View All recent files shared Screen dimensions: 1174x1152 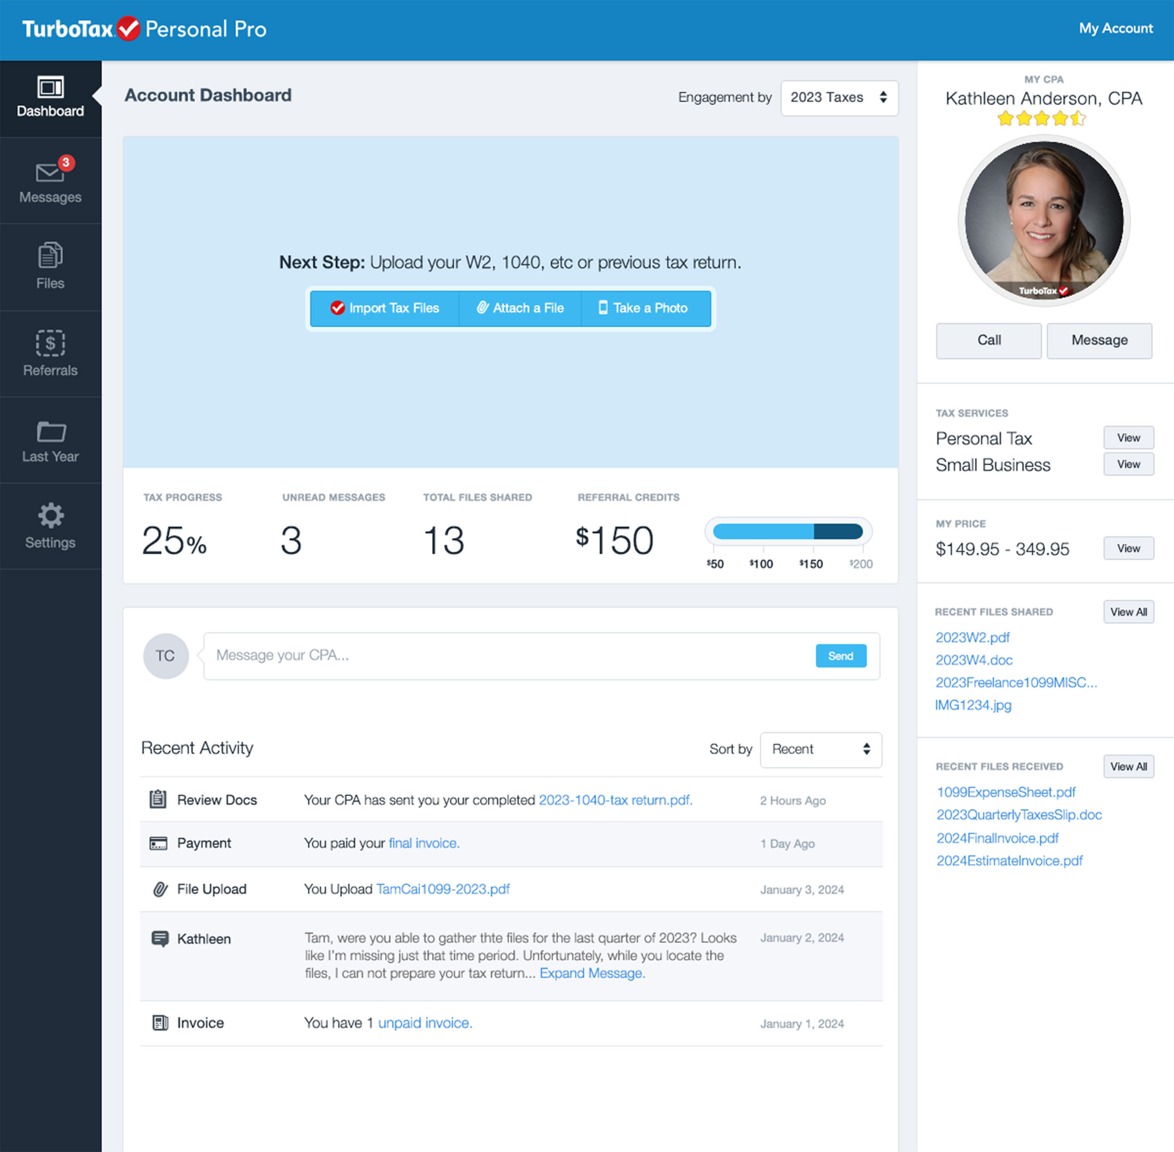(x=1128, y=612)
